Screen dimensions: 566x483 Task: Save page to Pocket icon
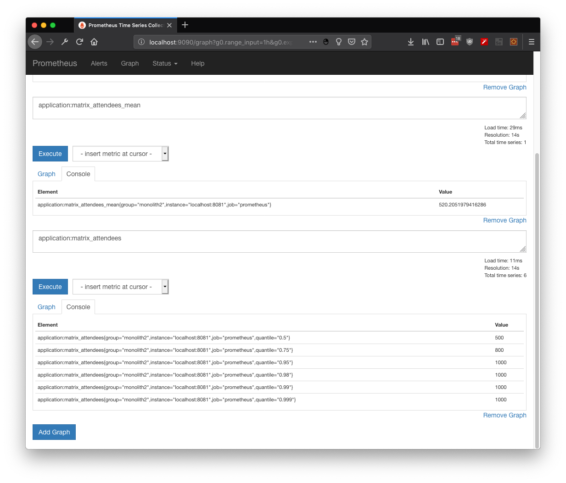(x=352, y=42)
